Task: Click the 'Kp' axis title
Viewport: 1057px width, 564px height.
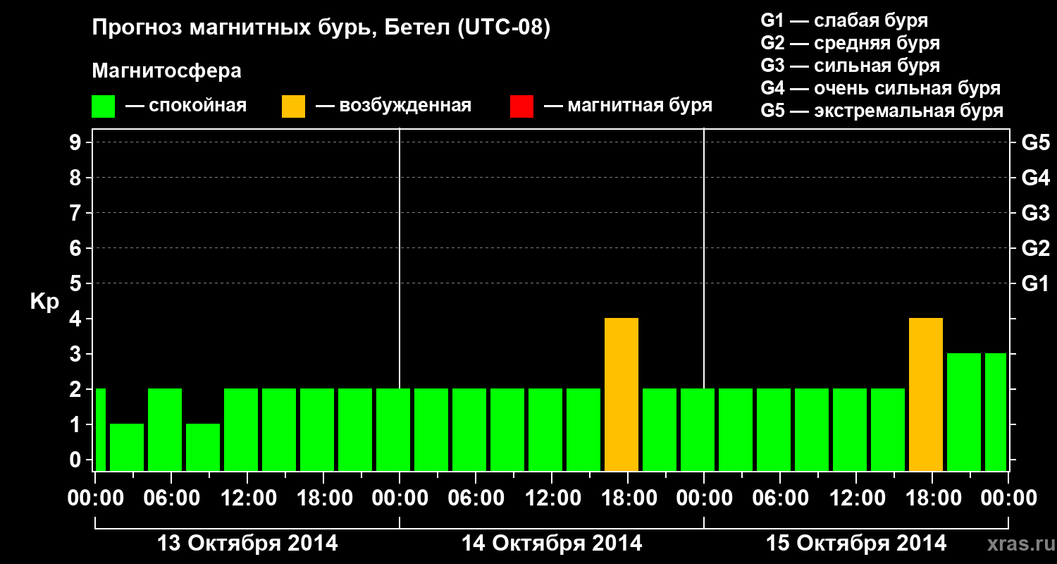Action: click(x=44, y=302)
